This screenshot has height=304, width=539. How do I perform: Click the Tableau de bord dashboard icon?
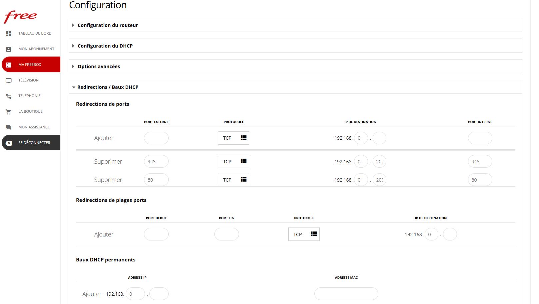click(x=9, y=34)
